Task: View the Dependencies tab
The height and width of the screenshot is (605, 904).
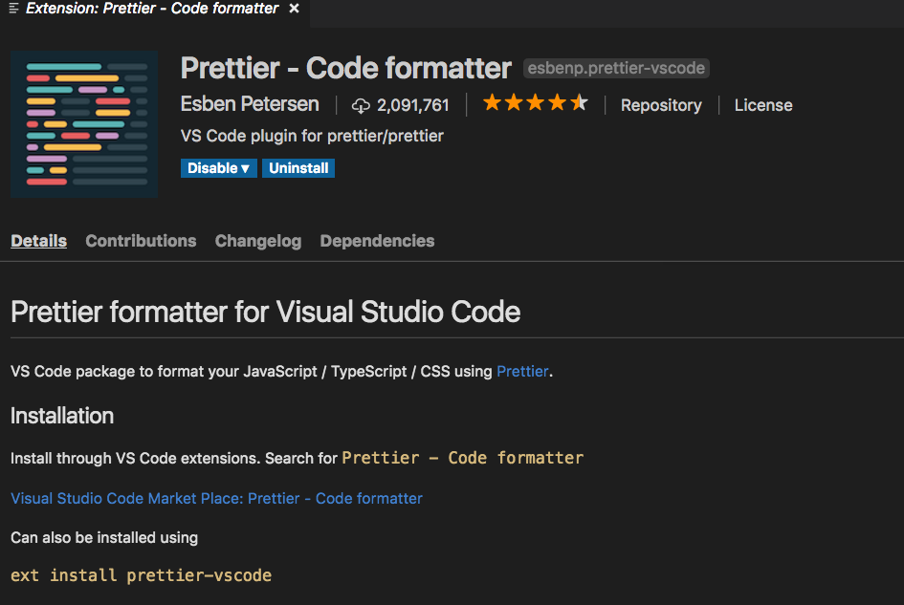Action: click(377, 241)
